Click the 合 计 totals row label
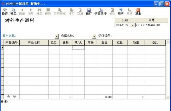Viewport: 171px width, 111px height. click(x=12, y=97)
